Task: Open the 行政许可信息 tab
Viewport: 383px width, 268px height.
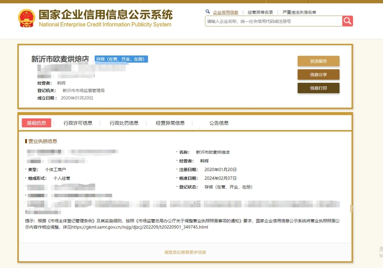Action: coord(78,123)
